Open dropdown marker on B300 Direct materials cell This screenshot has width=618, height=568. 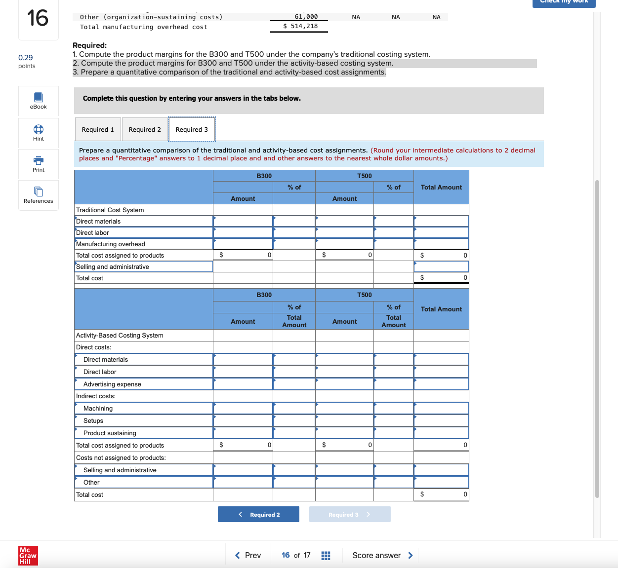click(214, 218)
